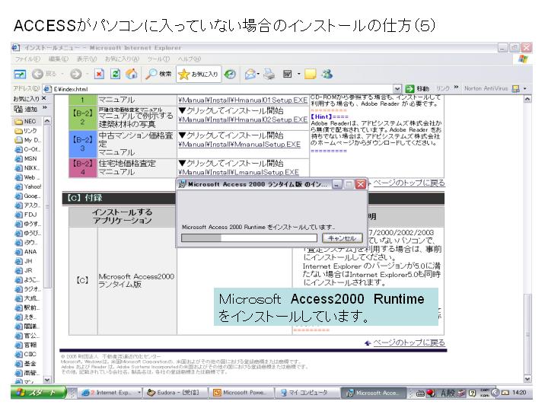Open the お気に入り(A) menu
Image resolution: width=548 pixels, height=411 pixels.
point(122,59)
